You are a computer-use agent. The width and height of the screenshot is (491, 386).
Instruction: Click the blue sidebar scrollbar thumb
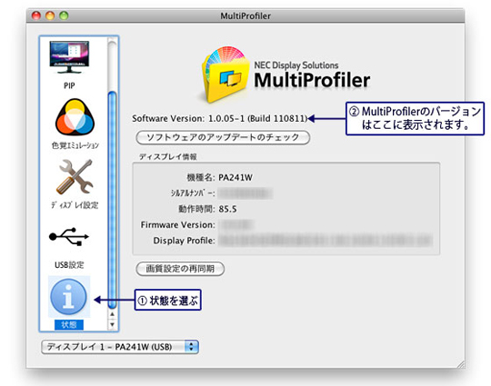coord(112,200)
